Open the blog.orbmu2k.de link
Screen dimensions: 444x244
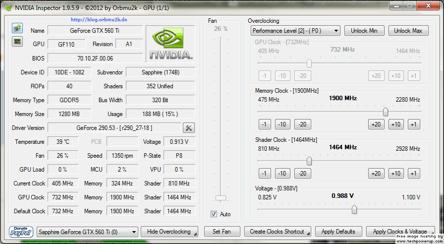(99, 19)
